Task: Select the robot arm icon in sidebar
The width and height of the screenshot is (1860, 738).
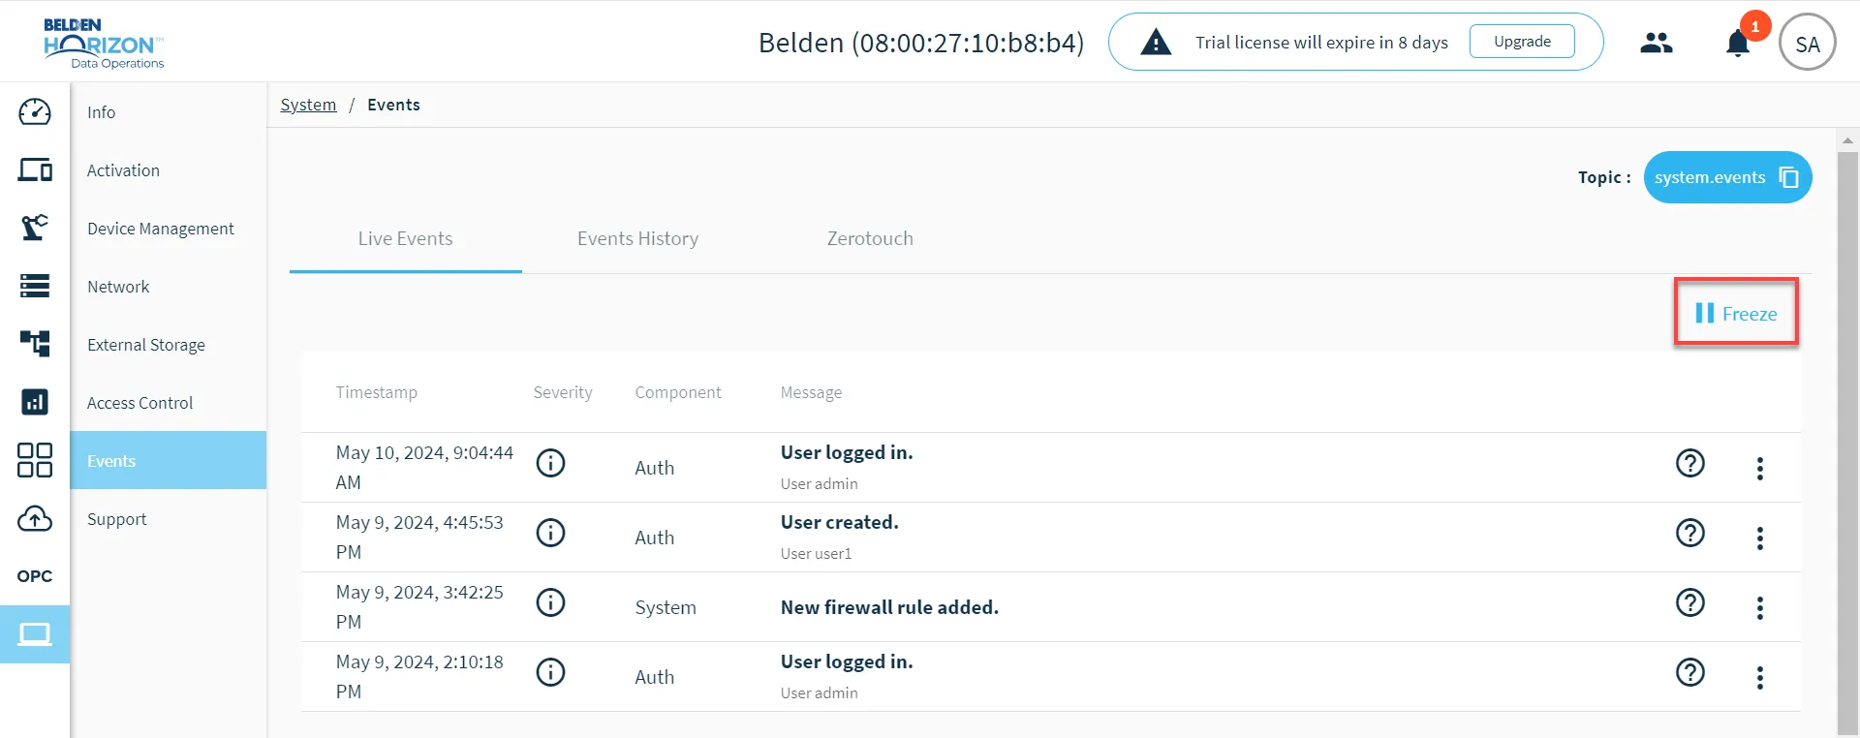Action: tap(35, 228)
